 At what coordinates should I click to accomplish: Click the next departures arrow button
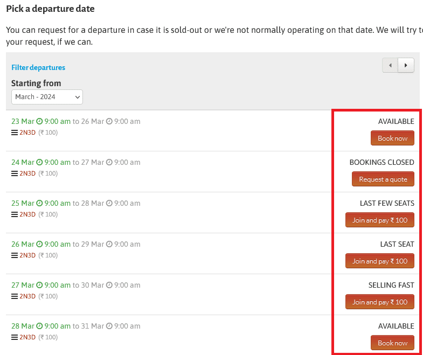coord(406,65)
